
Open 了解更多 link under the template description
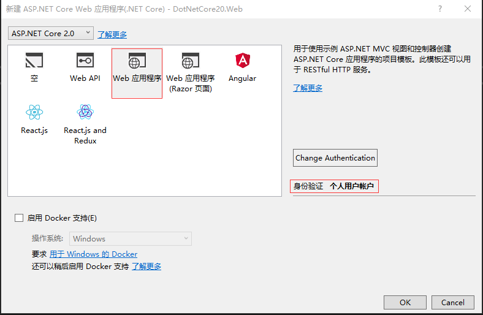click(x=308, y=88)
